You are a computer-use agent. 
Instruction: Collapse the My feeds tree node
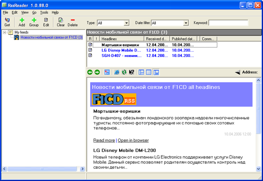point(5,32)
